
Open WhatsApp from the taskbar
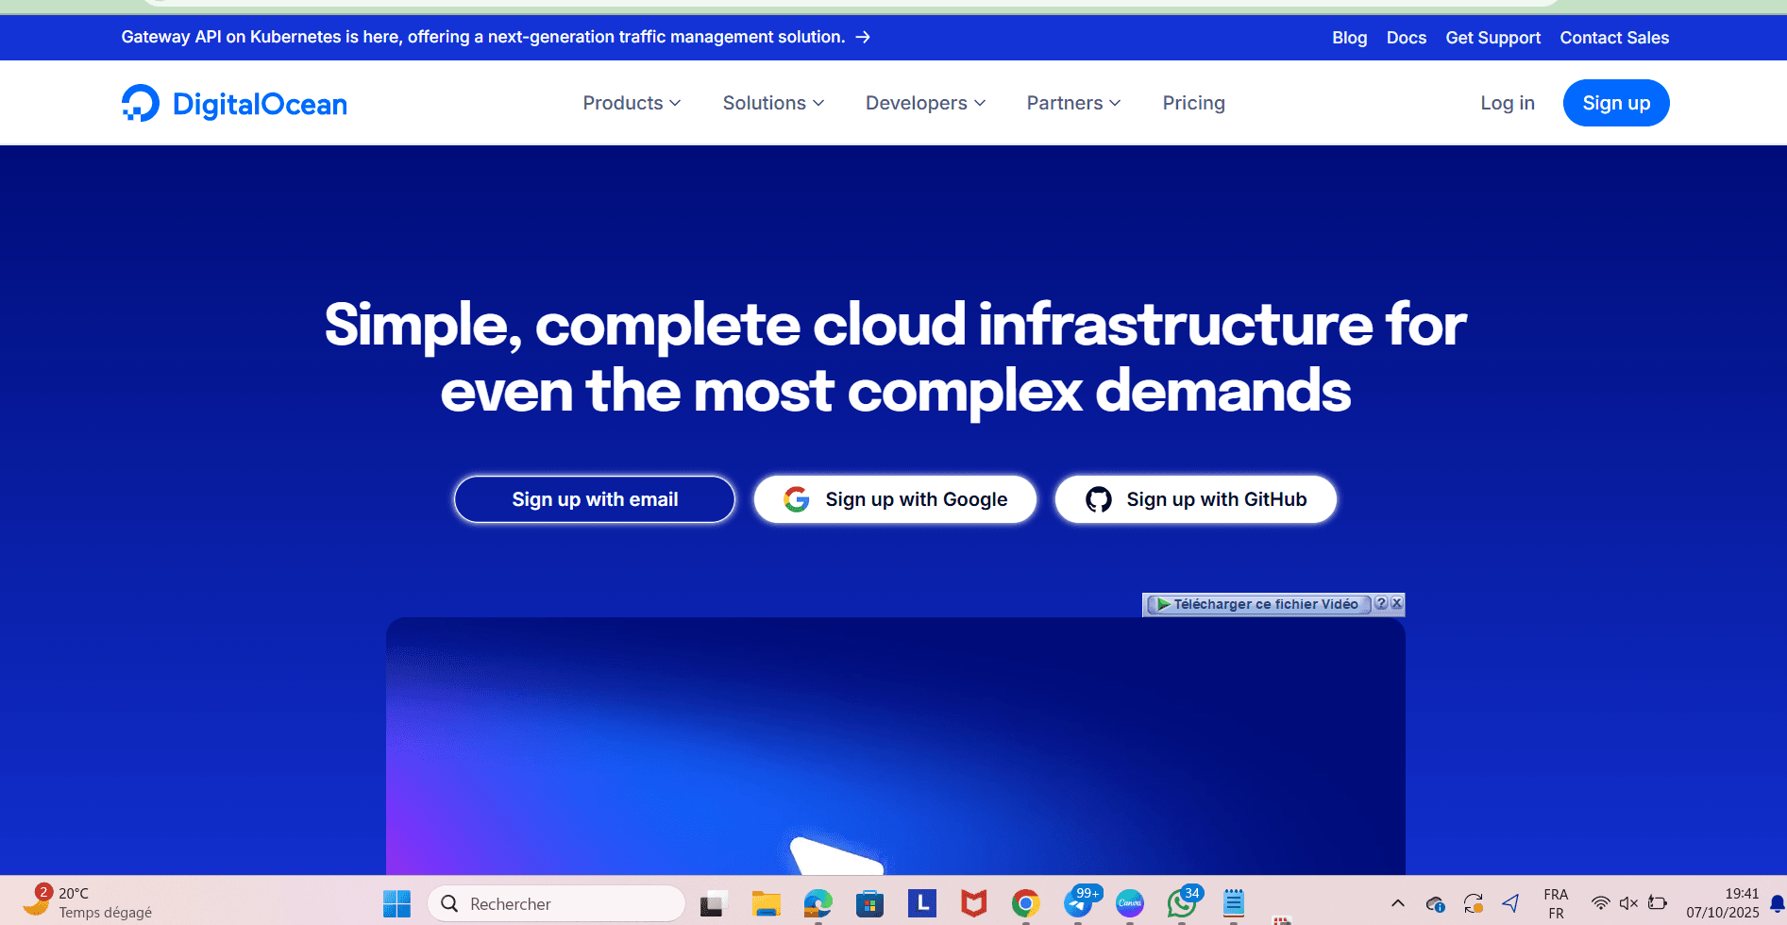[x=1180, y=903]
